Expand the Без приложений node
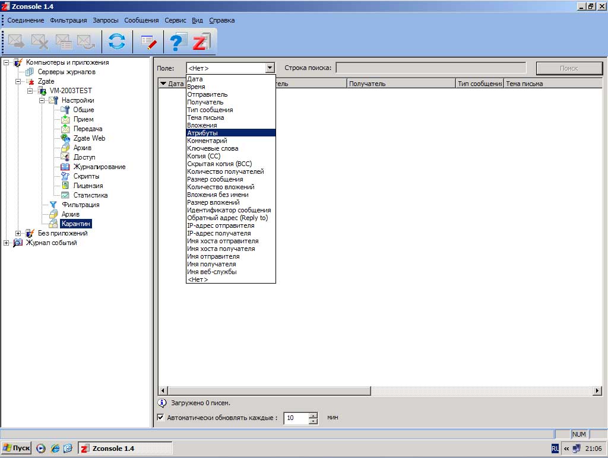This screenshot has width=608, height=458. (18, 233)
